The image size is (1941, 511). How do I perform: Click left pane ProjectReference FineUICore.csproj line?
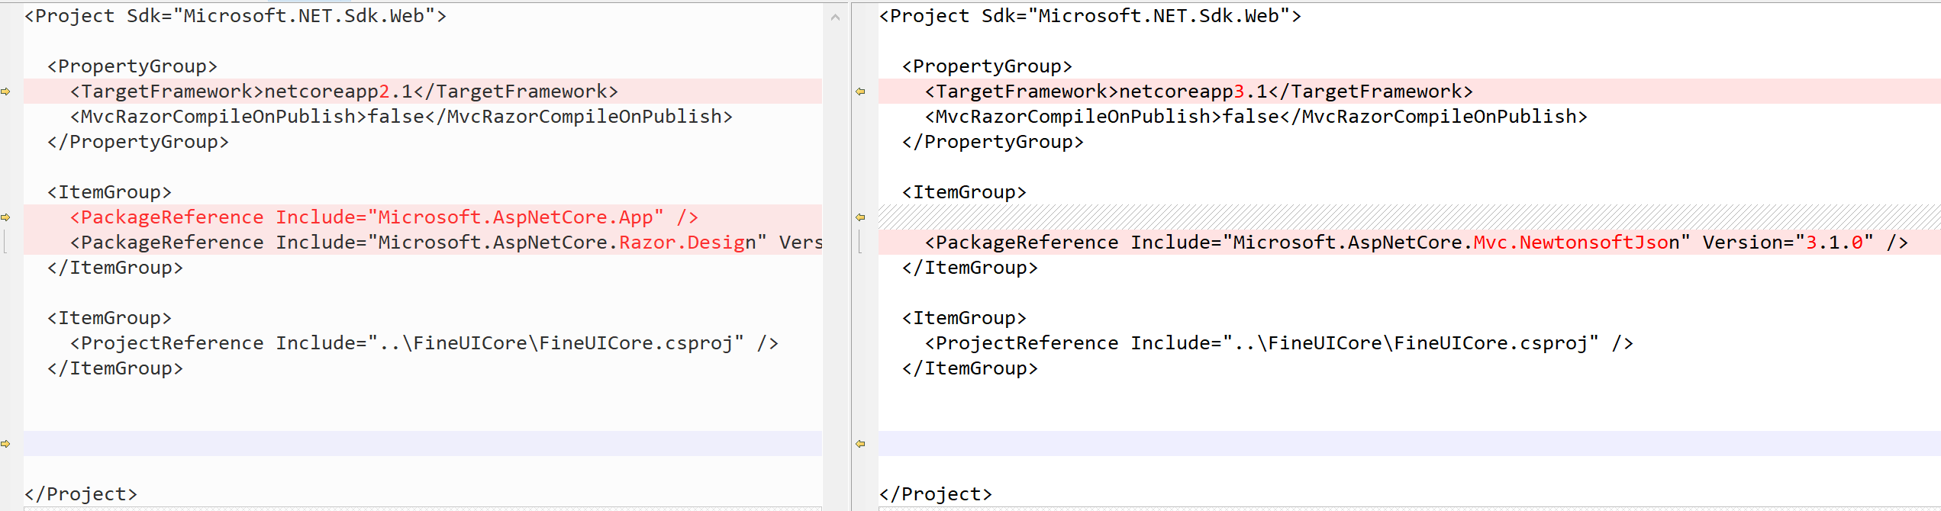pos(424,343)
